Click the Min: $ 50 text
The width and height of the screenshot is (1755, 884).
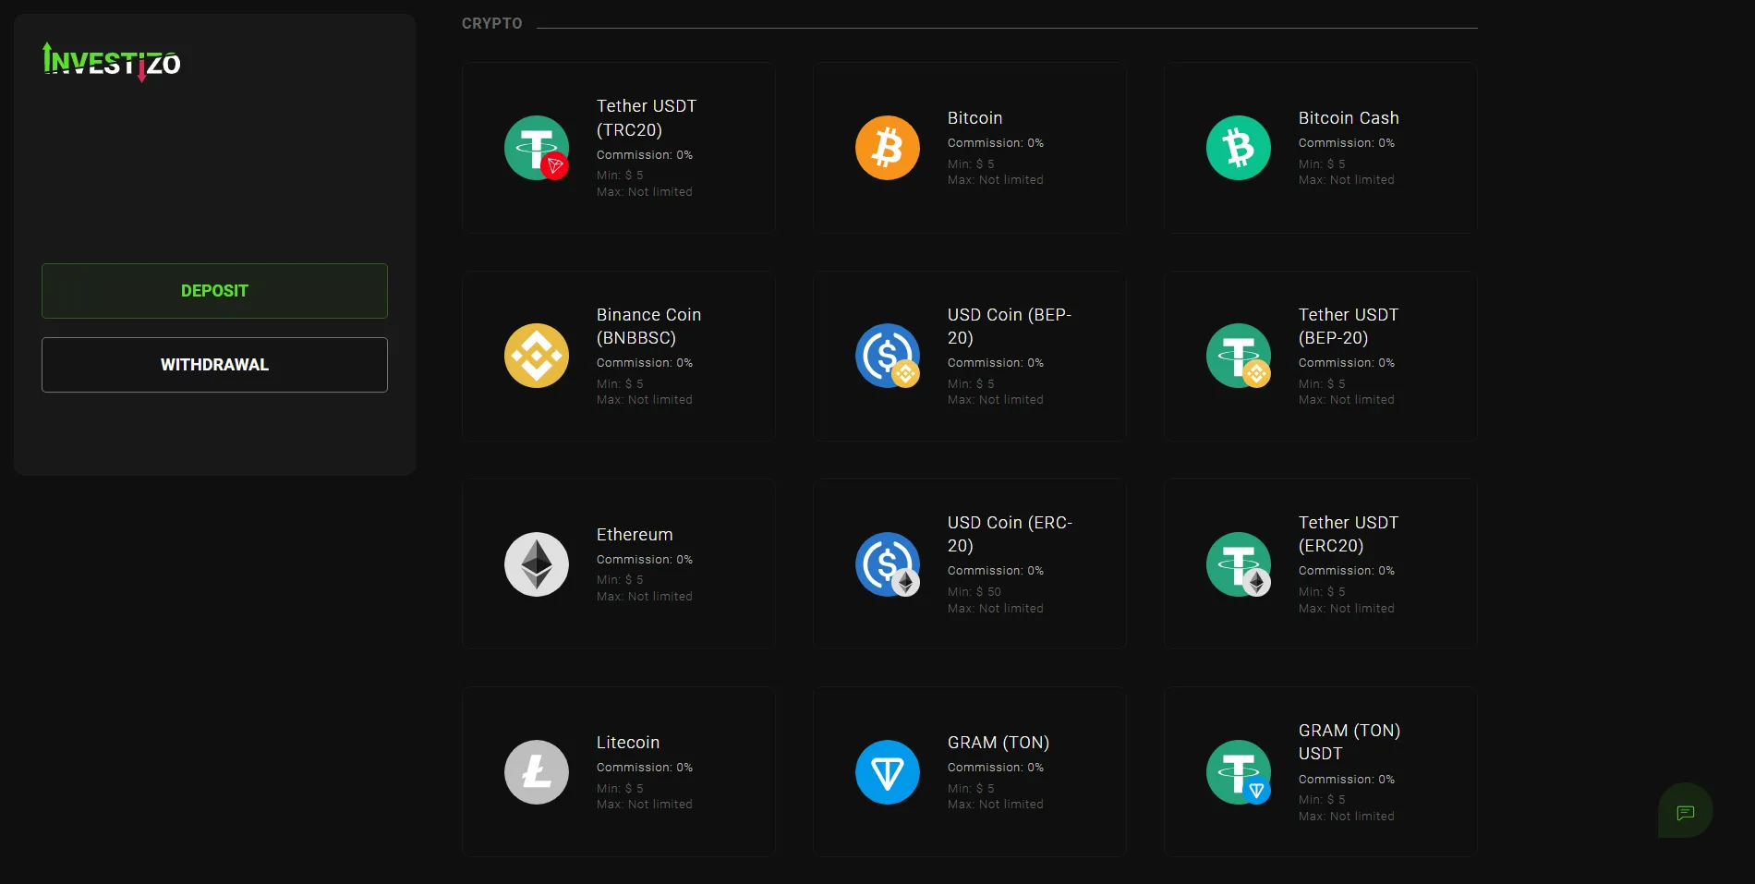click(974, 592)
